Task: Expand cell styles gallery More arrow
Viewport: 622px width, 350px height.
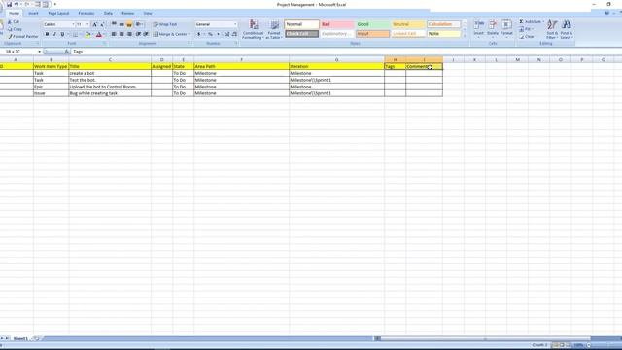Action: [x=465, y=37]
